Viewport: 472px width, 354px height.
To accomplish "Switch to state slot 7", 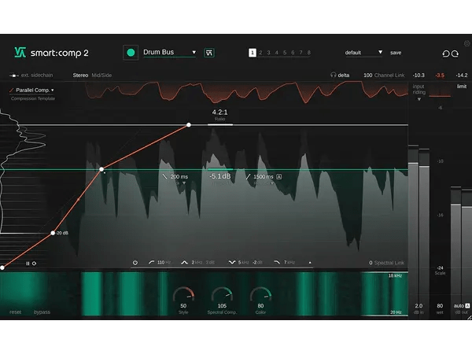I will 301,53.
